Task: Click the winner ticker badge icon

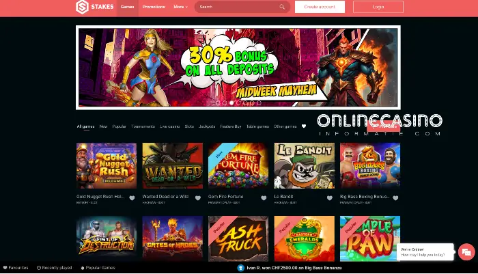Action: (241, 268)
